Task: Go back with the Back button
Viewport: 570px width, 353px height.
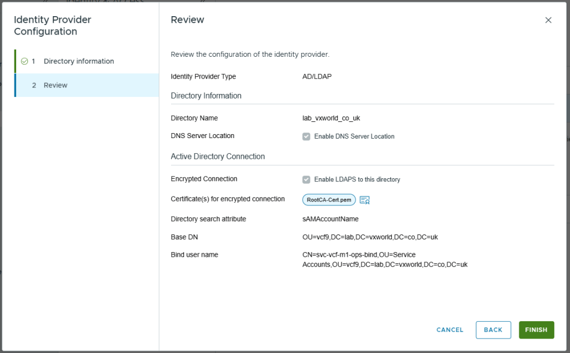Action: 493,330
